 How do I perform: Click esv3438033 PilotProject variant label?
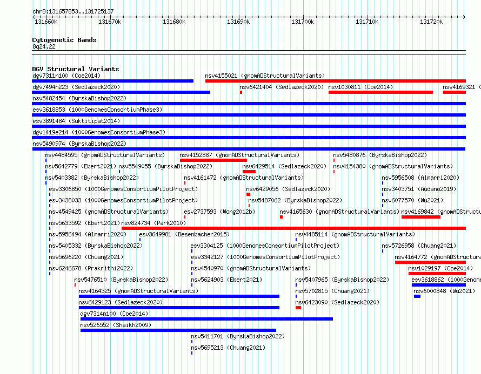point(123,200)
